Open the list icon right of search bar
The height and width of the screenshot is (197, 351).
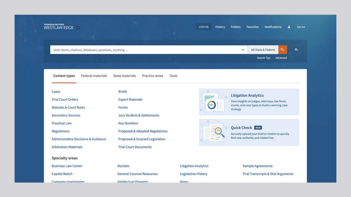(296, 49)
